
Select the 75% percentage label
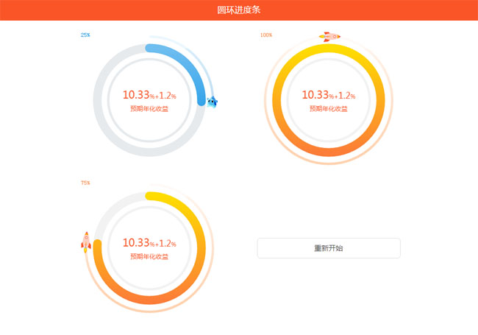pyautogui.click(x=85, y=182)
